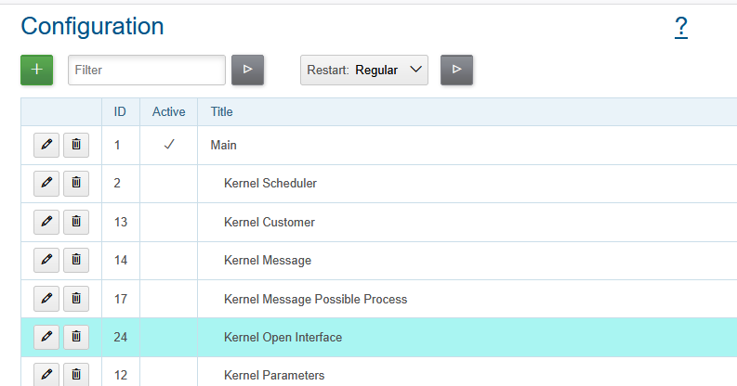
Task: Delete the Main configuration via trash icon
Action: 76,146
